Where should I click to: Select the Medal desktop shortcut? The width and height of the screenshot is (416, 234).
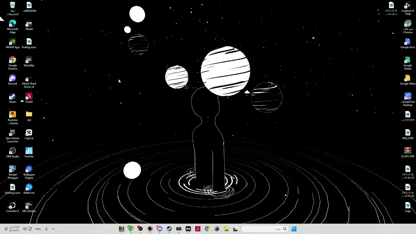point(29,26)
